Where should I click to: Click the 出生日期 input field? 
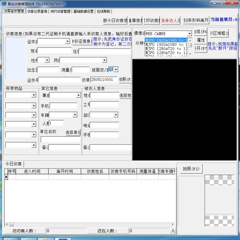pos(48,70)
